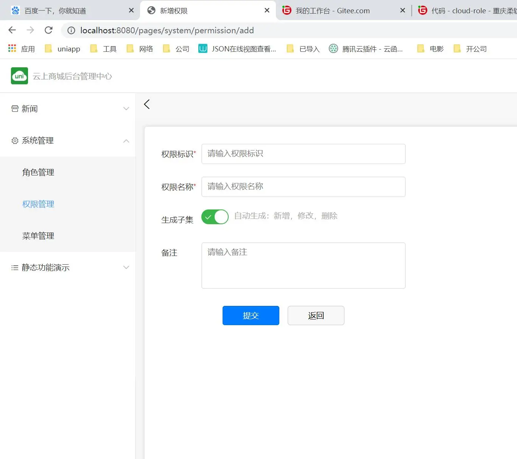Click the site info icon in address bar
The image size is (517, 459).
[71, 31]
